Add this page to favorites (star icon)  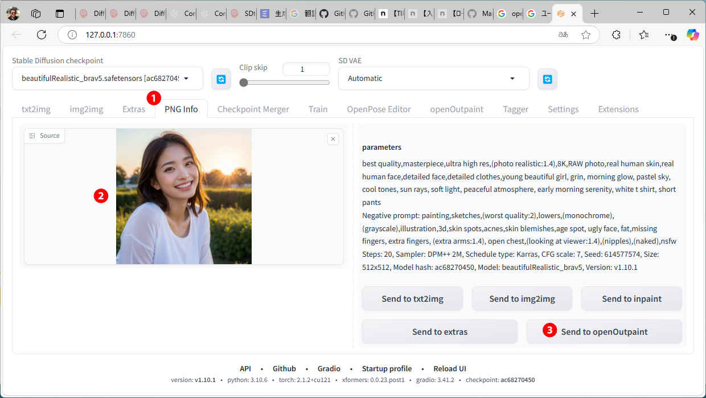[x=586, y=35]
